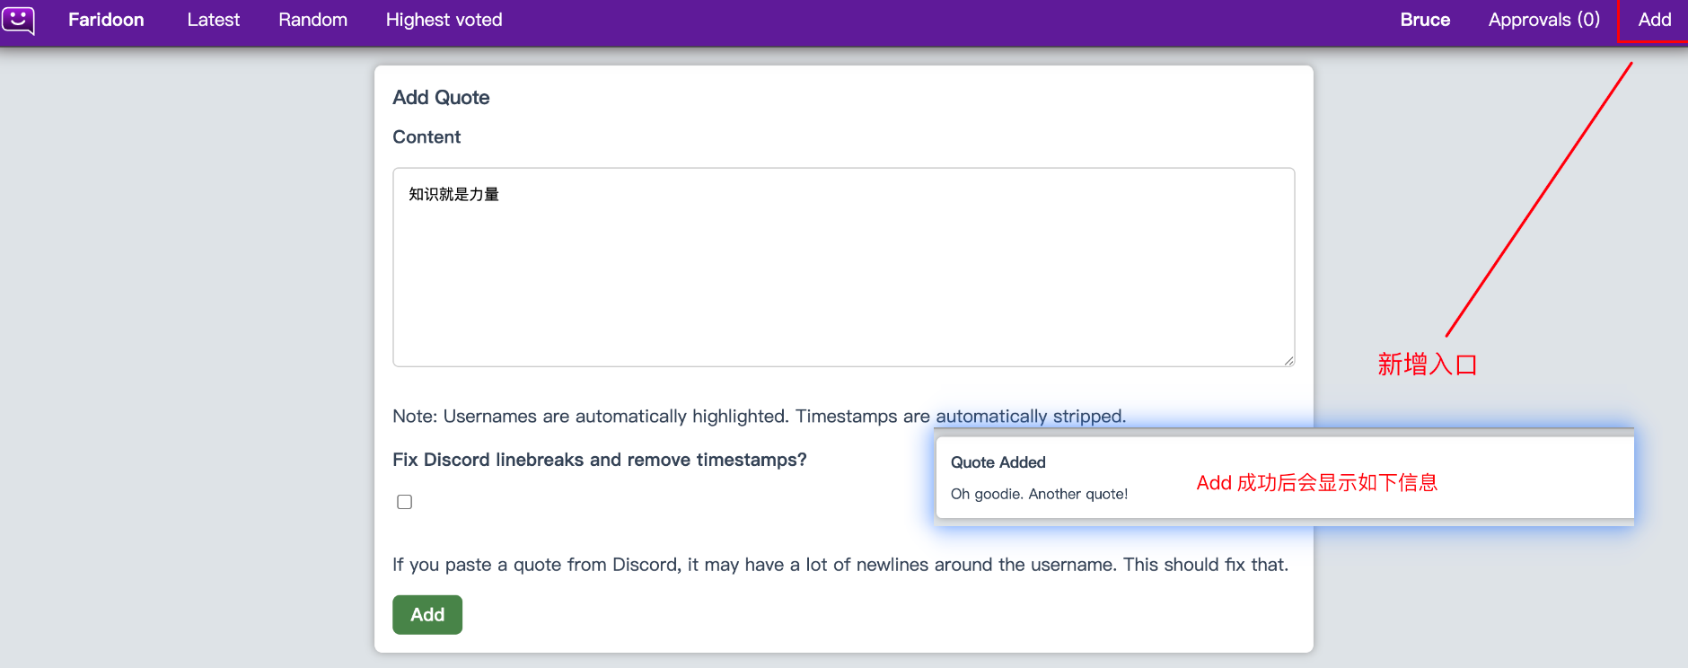Viewport: 1688px width, 668px height.
Task: Click the 'Oh goodie. Another quote!' message
Action: click(1039, 494)
